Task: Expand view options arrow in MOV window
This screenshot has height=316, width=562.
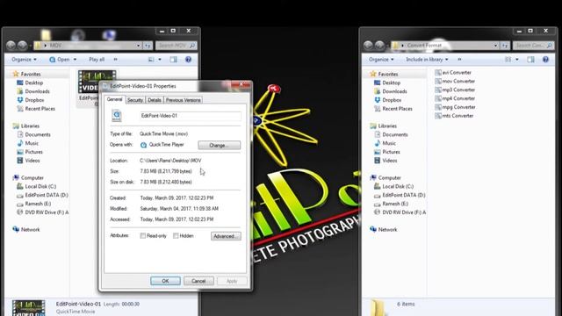Action: pyautogui.click(x=160, y=60)
